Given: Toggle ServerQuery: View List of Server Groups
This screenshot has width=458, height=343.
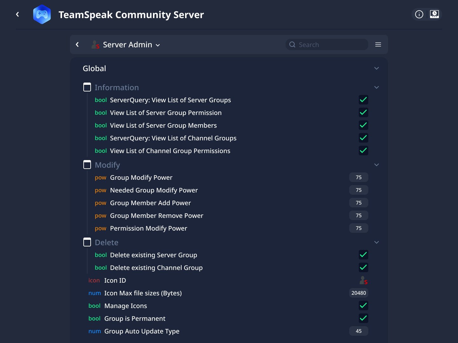Looking at the screenshot, I should [x=364, y=100].
